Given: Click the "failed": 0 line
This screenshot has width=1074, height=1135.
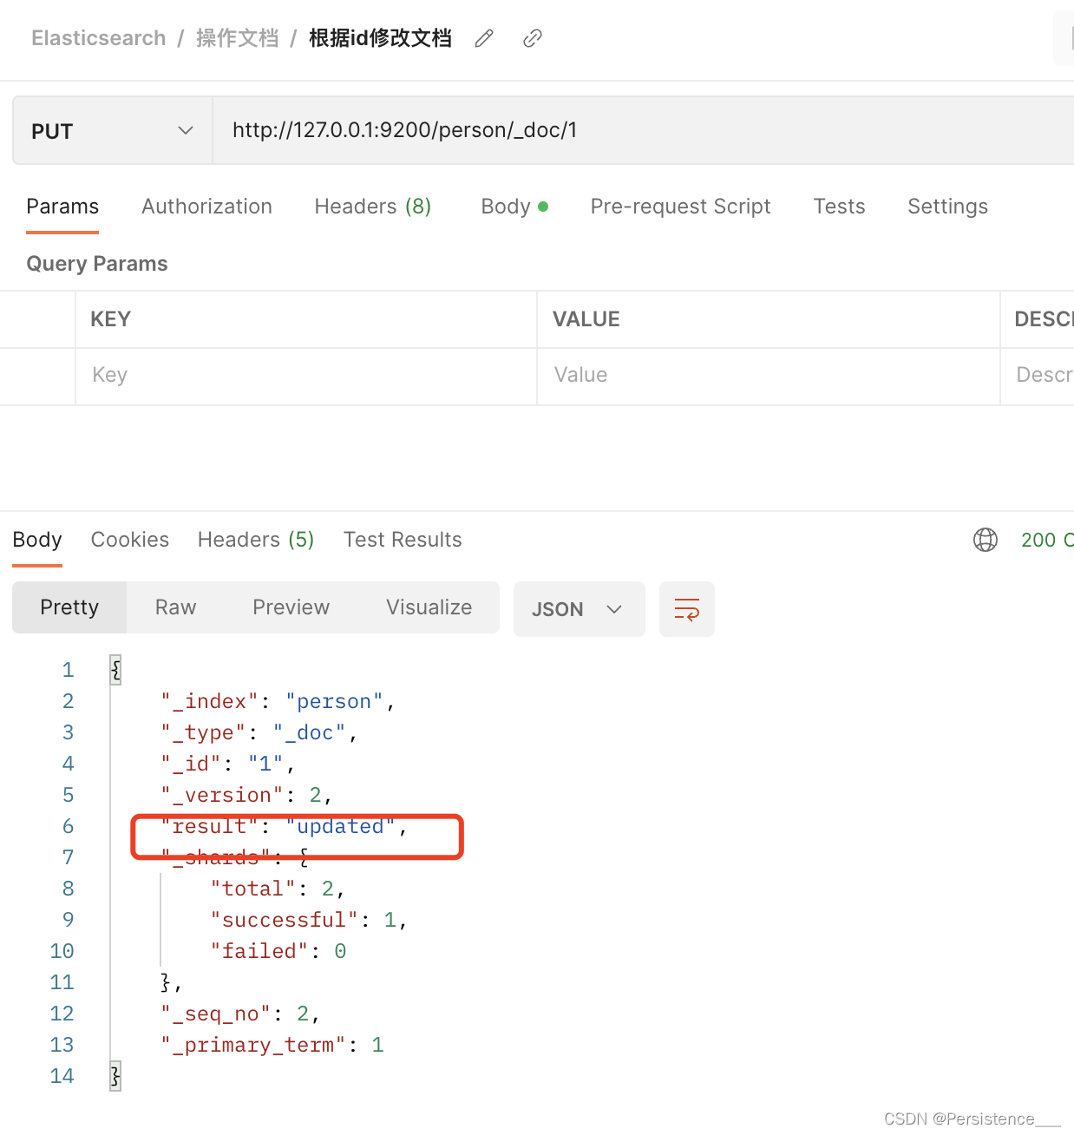Looking at the screenshot, I should (x=278, y=951).
